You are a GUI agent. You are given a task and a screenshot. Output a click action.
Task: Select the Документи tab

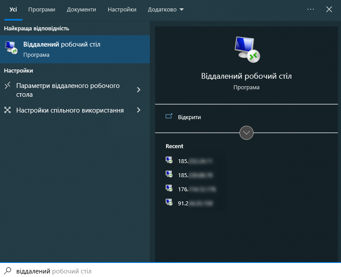(81, 10)
